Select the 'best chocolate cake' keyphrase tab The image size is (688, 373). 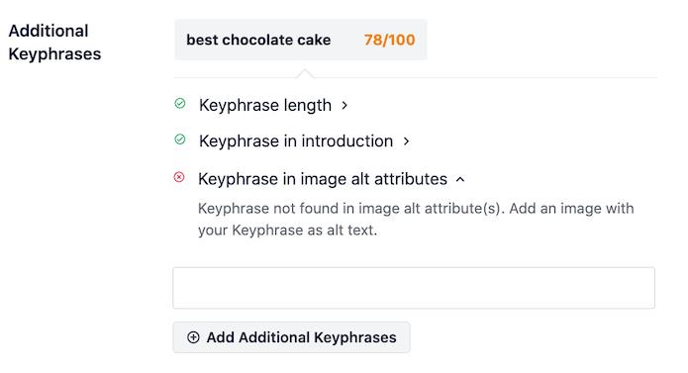pos(301,40)
